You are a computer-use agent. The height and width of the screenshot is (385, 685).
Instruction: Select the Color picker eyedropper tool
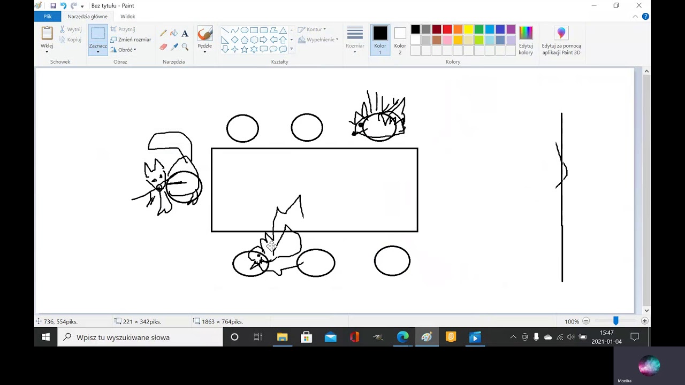[x=174, y=47]
